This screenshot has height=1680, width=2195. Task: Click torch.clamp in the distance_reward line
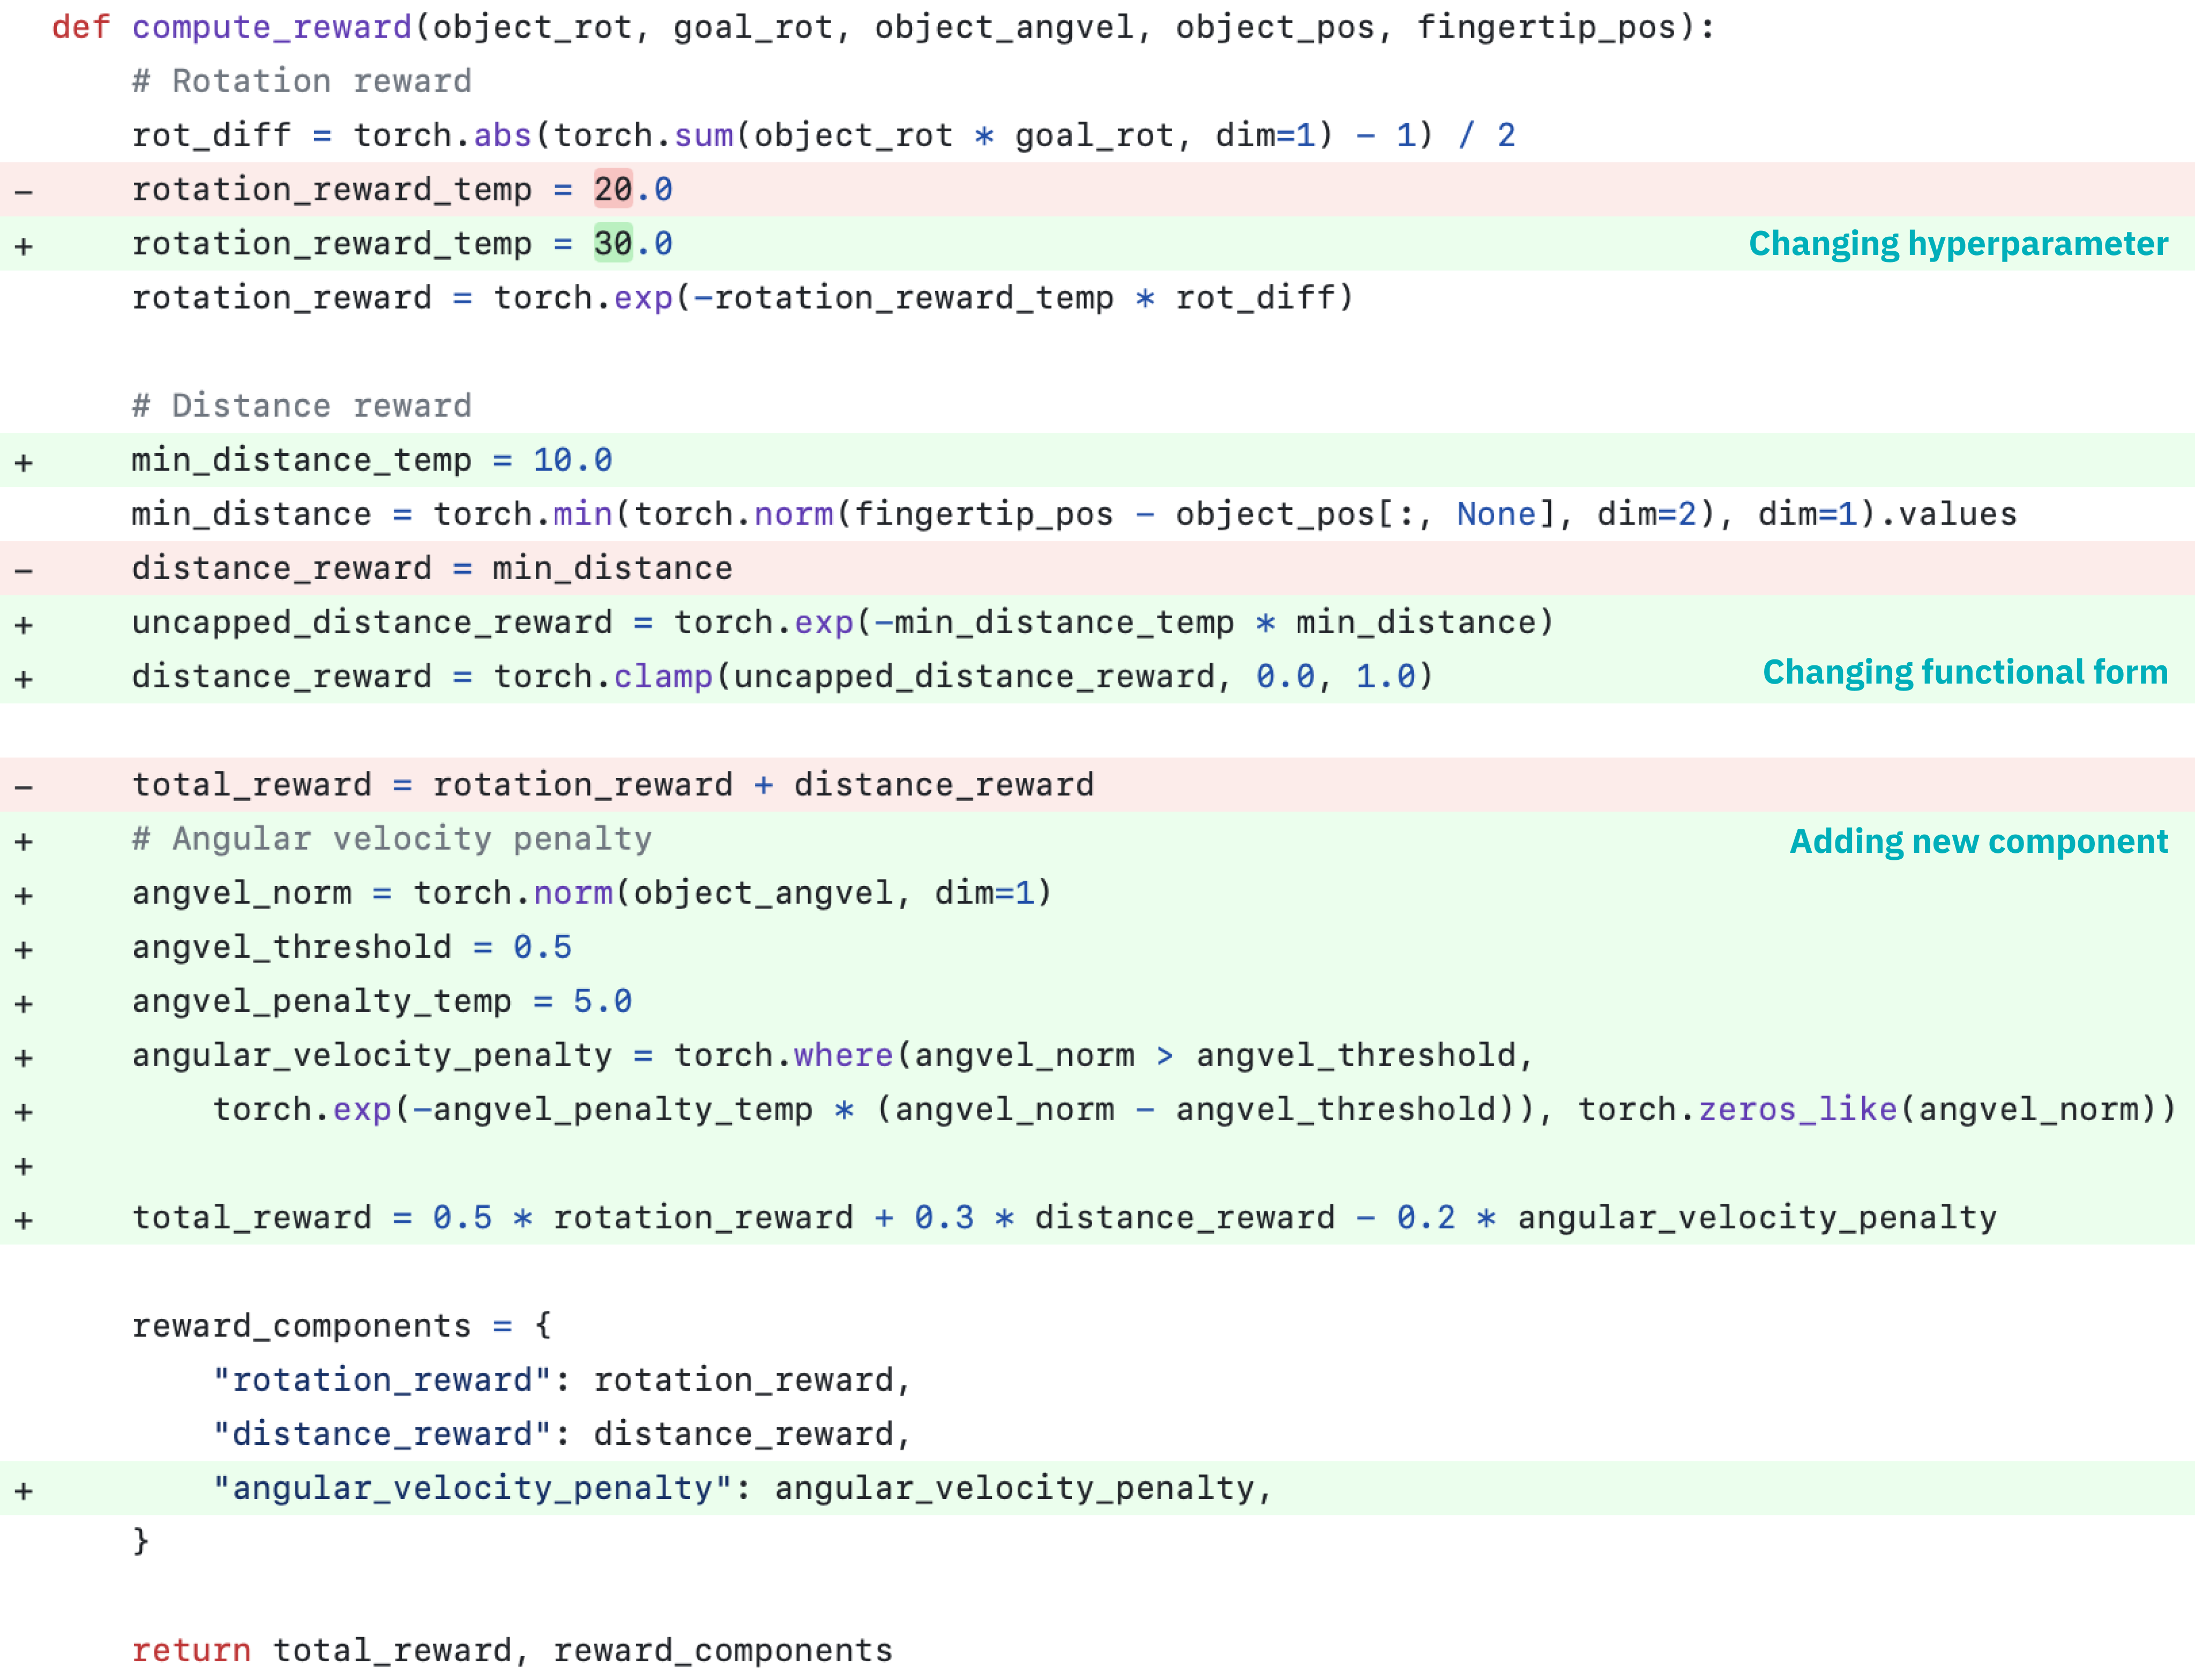tap(602, 677)
